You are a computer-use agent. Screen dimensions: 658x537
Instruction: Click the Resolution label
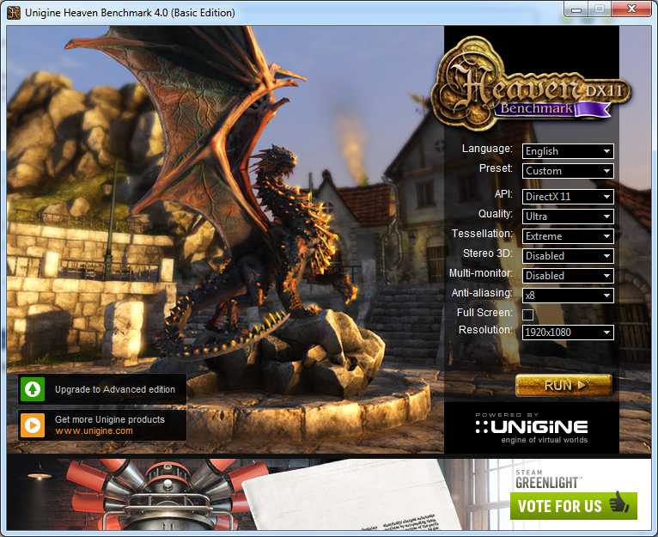485,330
